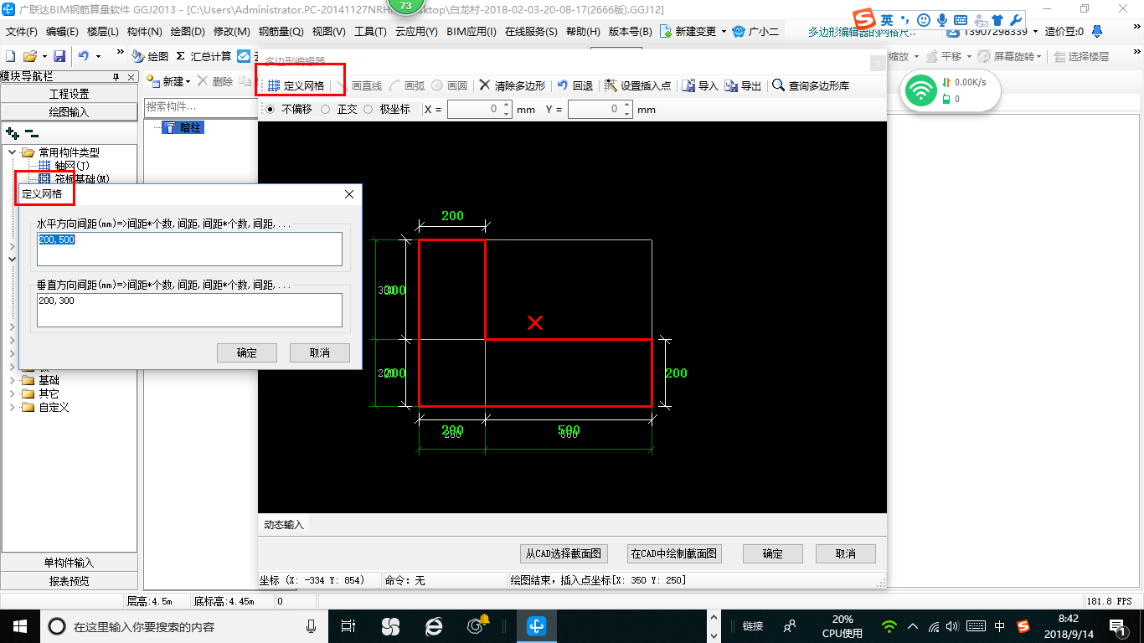Click the horizontal spacing field containing 200,500
Image resolution: width=1144 pixels, height=643 pixels.
190,249
